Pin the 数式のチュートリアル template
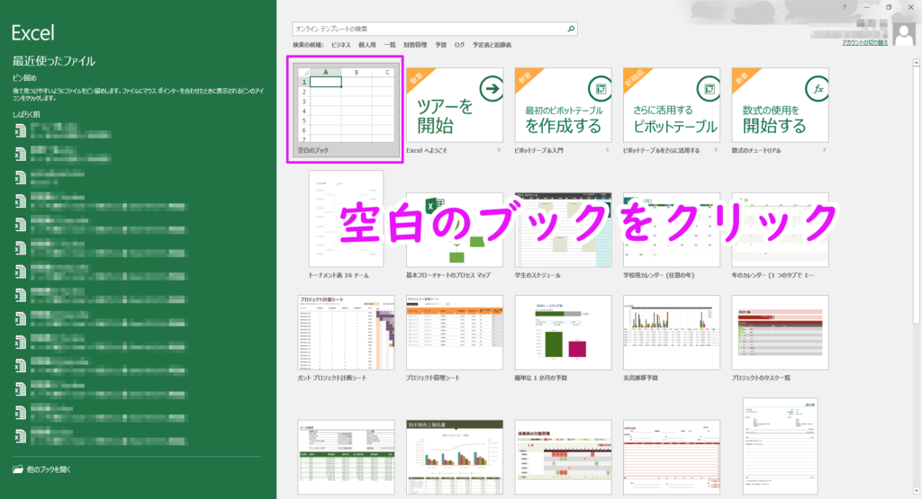The width and height of the screenshot is (922, 499). coord(824,150)
